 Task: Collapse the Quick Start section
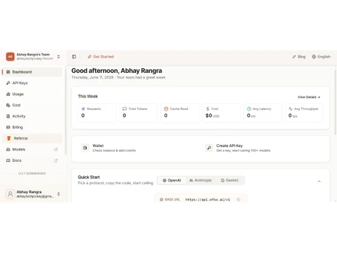click(319, 181)
